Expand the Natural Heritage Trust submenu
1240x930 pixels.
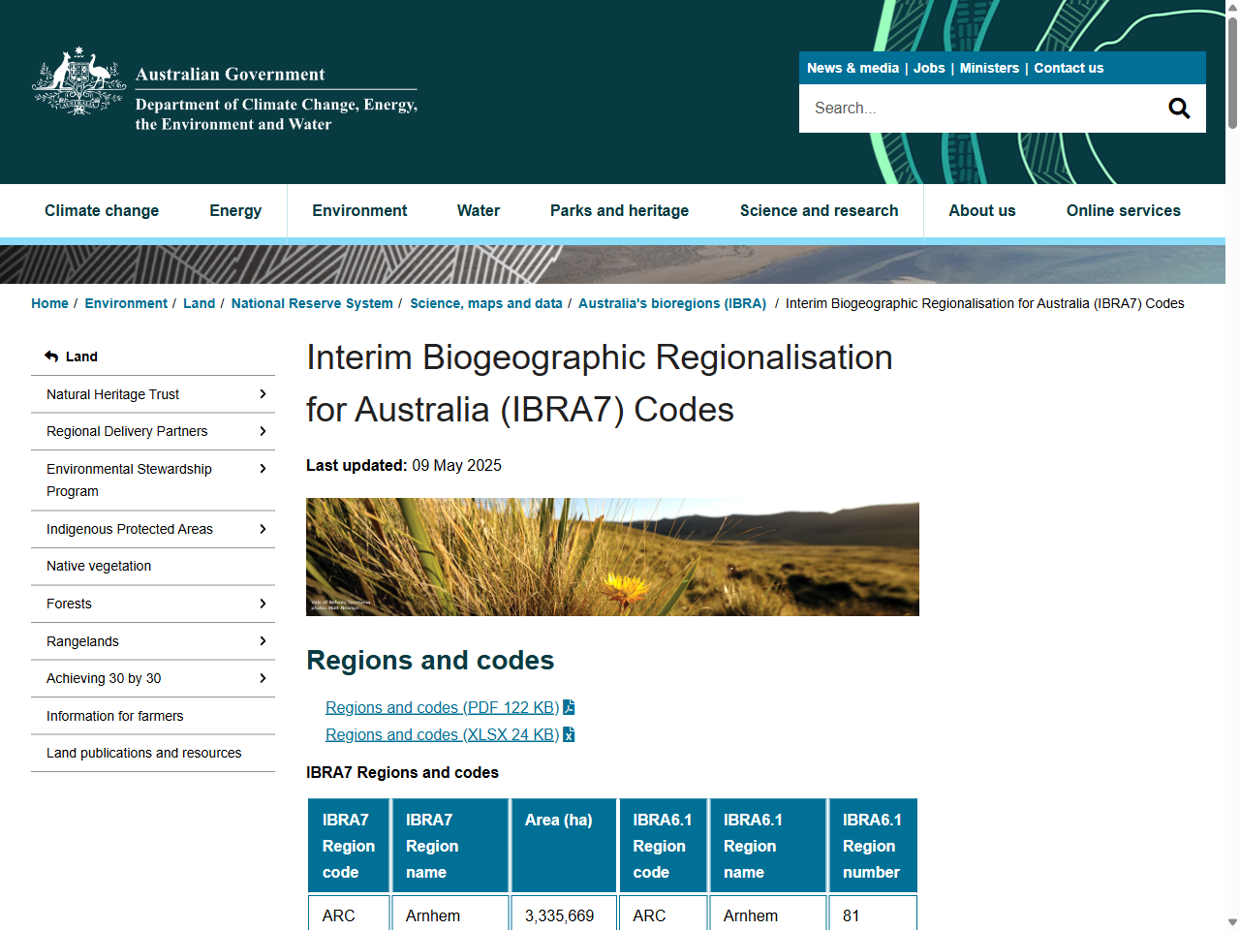pyautogui.click(x=263, y=394)
